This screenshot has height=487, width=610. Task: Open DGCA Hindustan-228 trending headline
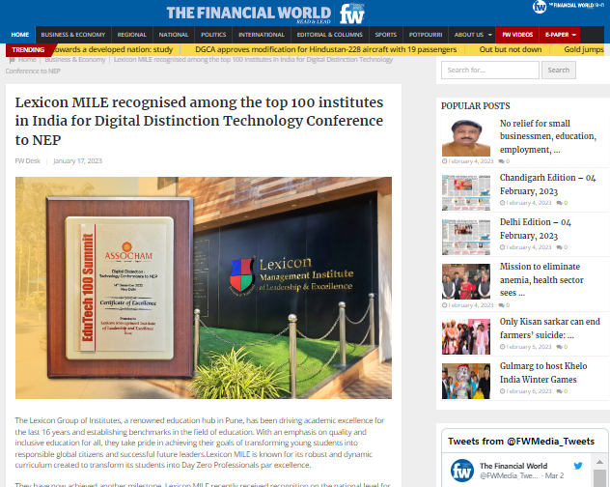[325, 49]
